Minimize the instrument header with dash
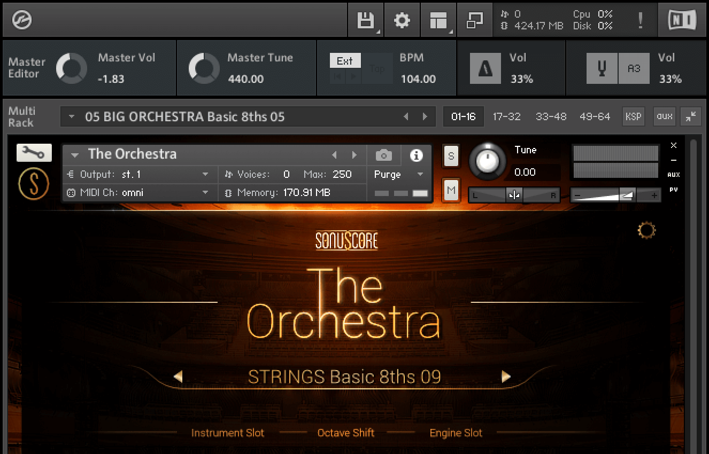This screenshot has height=454, width=709. pos(674,160)
